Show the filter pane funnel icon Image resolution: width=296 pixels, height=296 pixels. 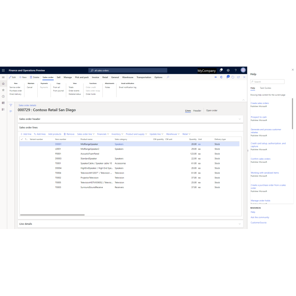tap(11, 105)
